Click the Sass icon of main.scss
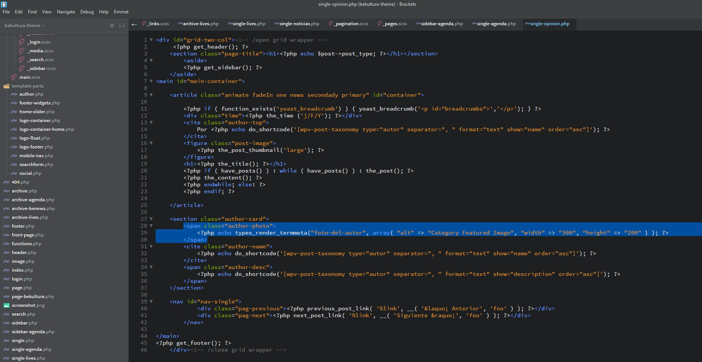Image resolution: width=702 pixels, height=362 pixels. click(x=14, y=77)
